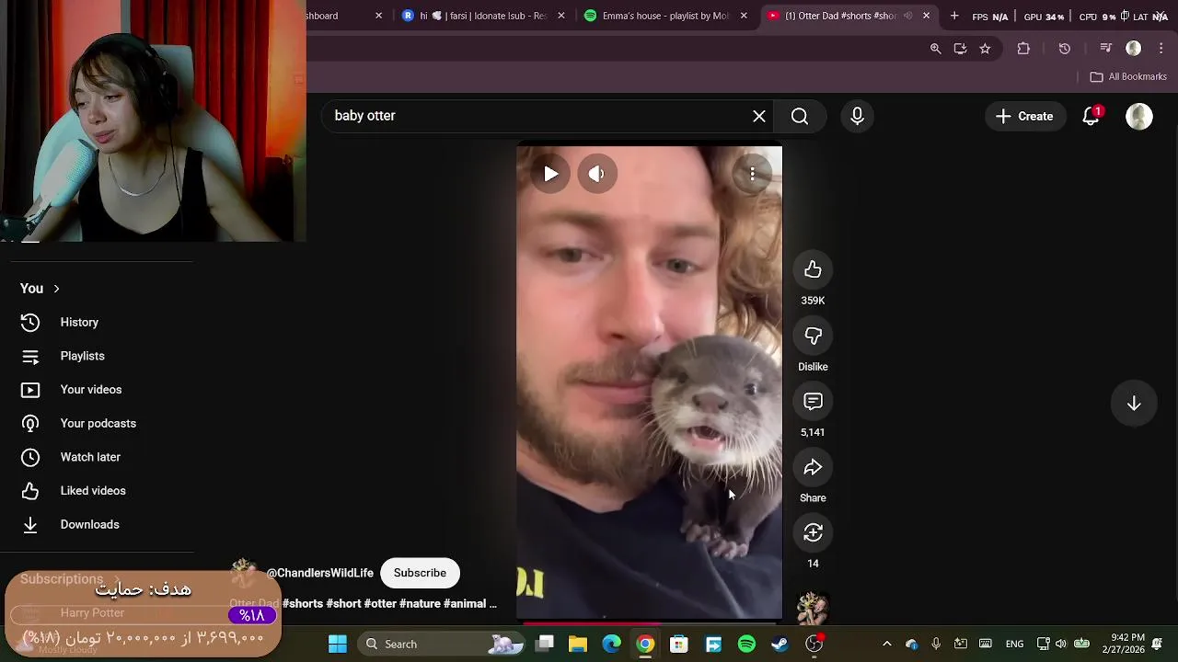Open the Chrome extensions menu

pos(1023,49)
